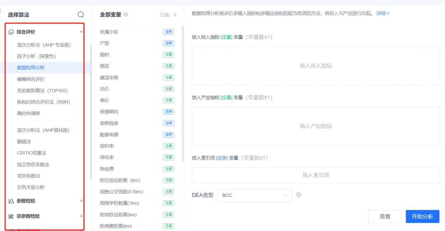The width and height of the screenshot is (445, 231).
Task: Click the 定量 tag beside 总价
Action: [169, 89]
